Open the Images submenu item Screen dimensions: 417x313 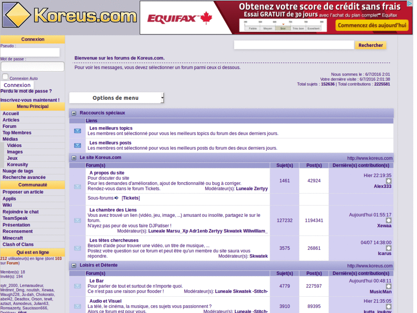click(15, 152)
